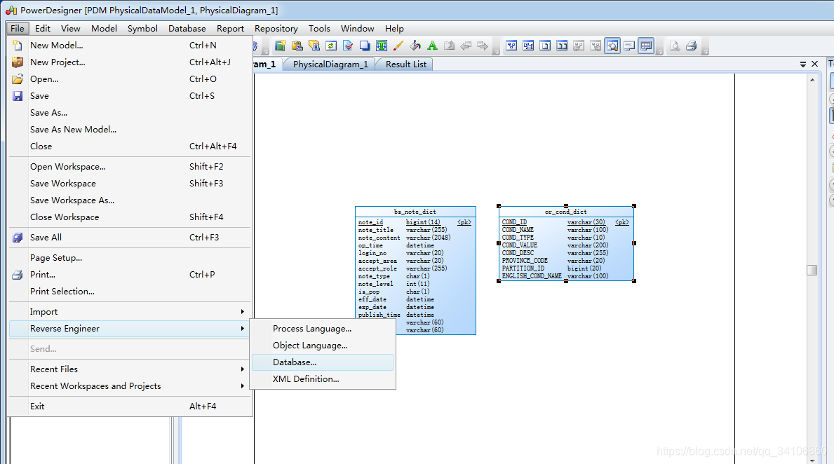
Task: Click the Save All icon
Action: tap(18, 238)
